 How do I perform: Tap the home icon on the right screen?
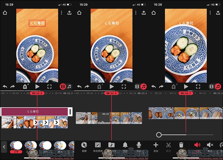click(154, 13)
